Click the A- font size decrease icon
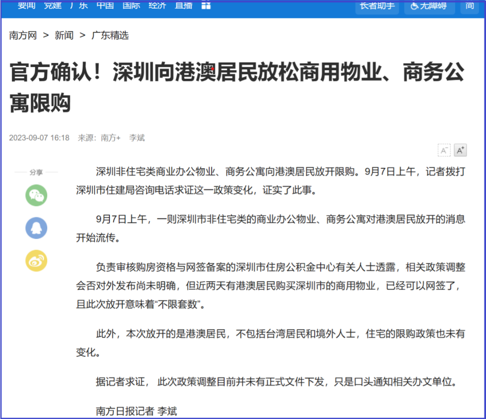This screenshot has width=486, height=419. click(444, 150)
